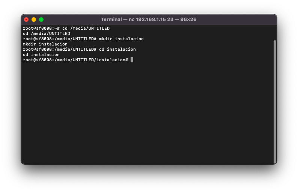Viewport: 298px width, 192px height.
Task: Click the word mkdir in the second prompt line
Action: pos(105,39)
